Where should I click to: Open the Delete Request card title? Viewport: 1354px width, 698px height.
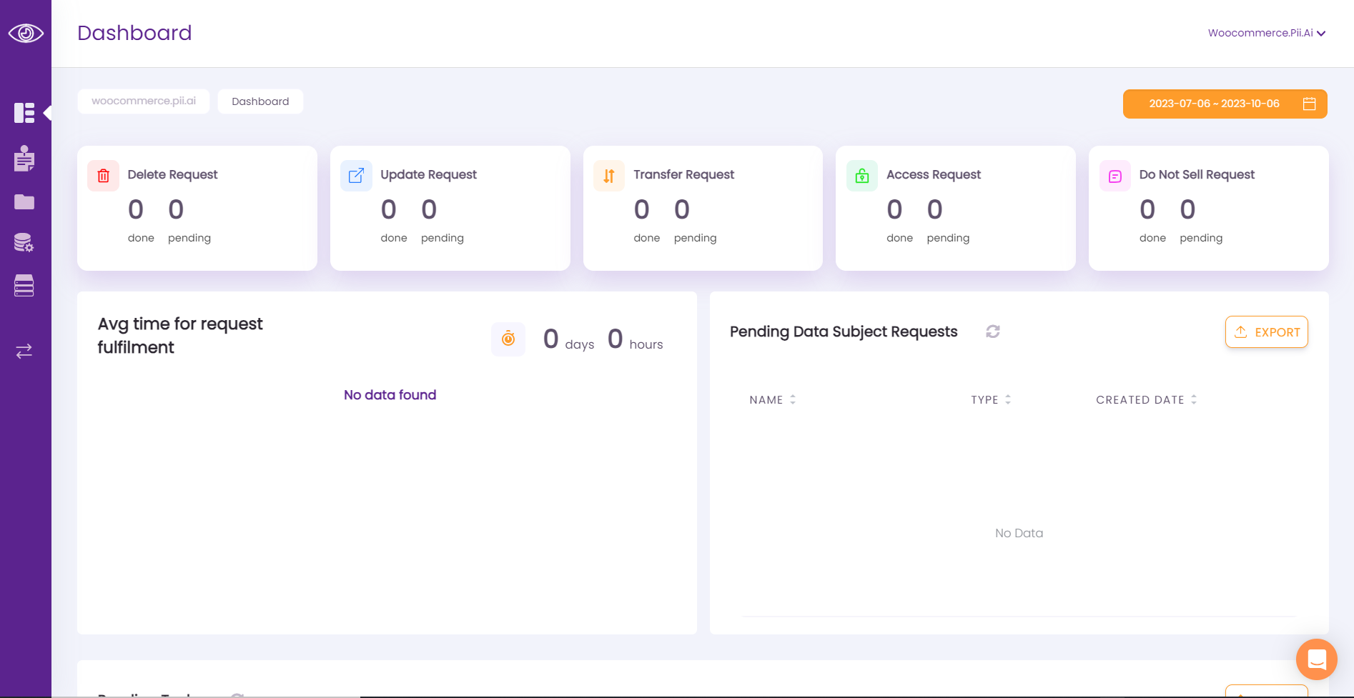tap(172, 174)
